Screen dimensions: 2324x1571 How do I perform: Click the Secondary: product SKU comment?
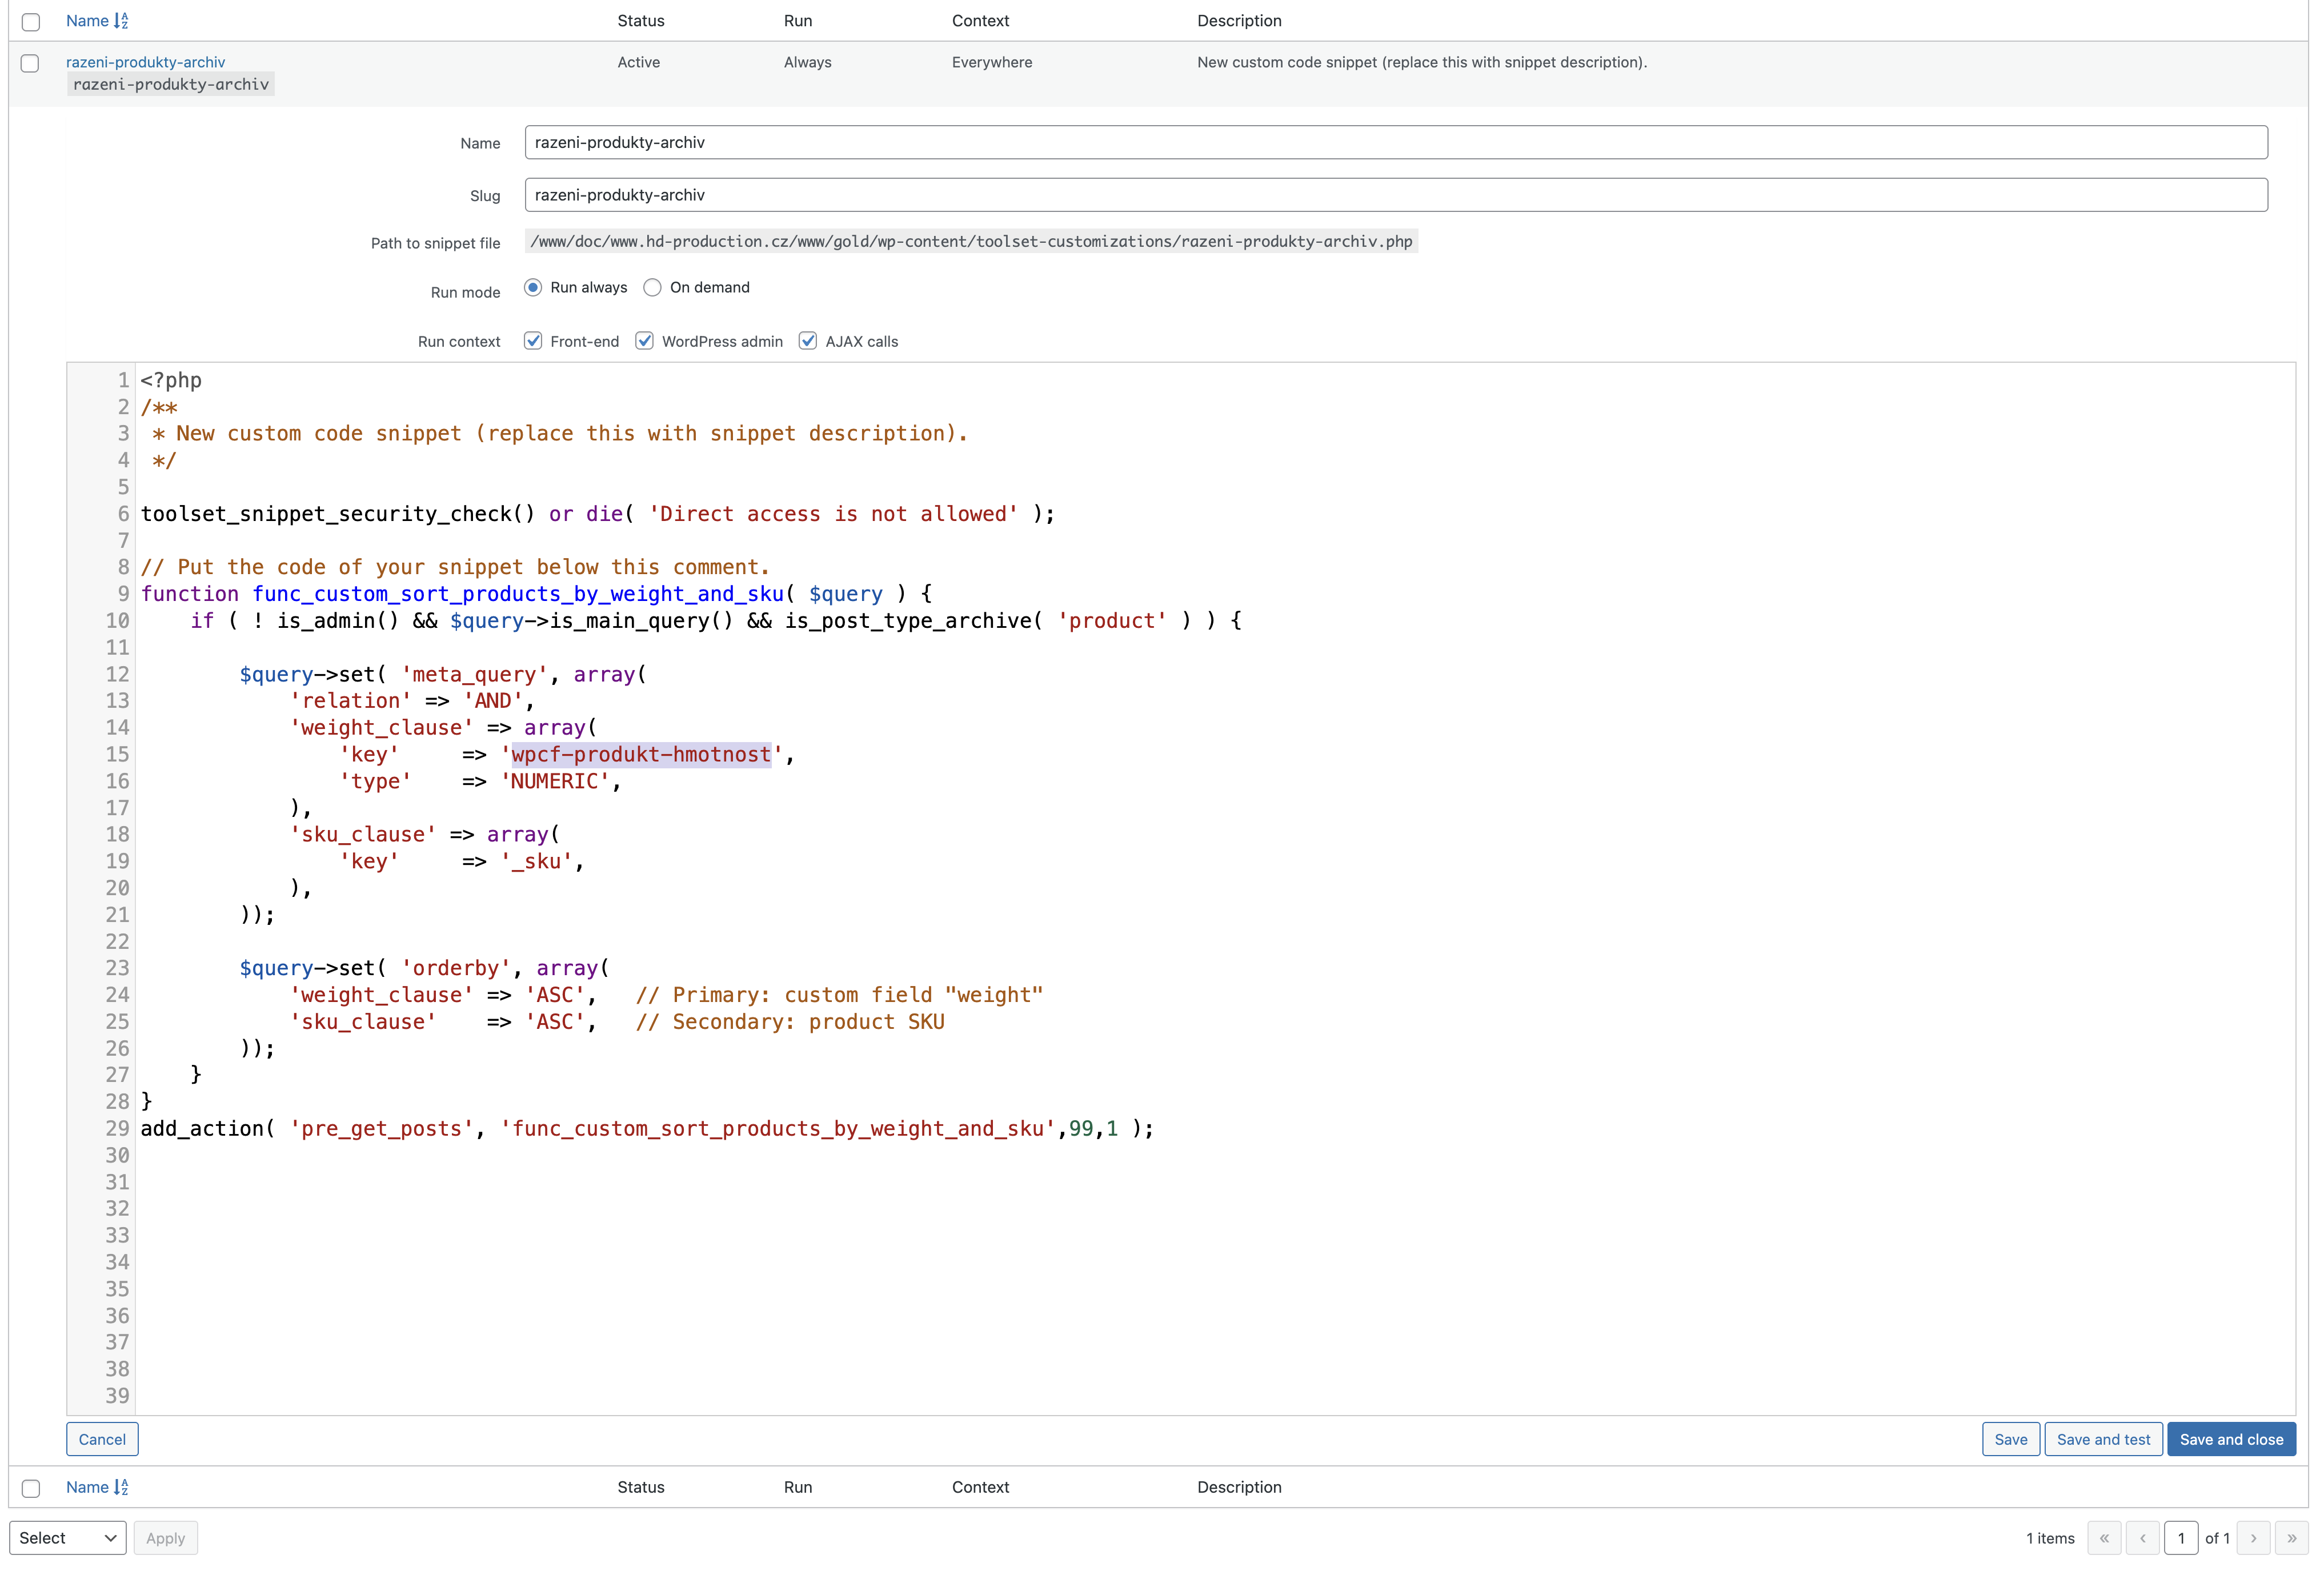(x=790, y=1021)
